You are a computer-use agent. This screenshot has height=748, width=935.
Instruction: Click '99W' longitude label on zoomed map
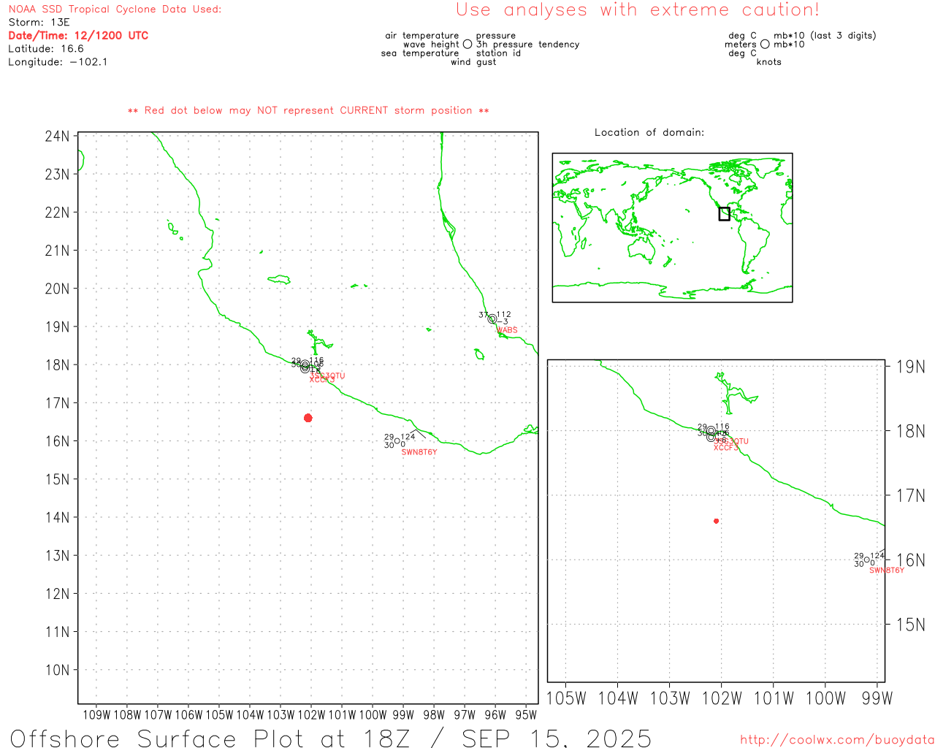[877, 698]
